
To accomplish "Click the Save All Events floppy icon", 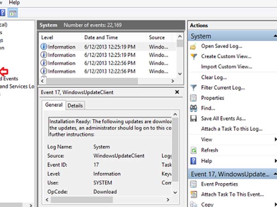I will pos(193,119).
